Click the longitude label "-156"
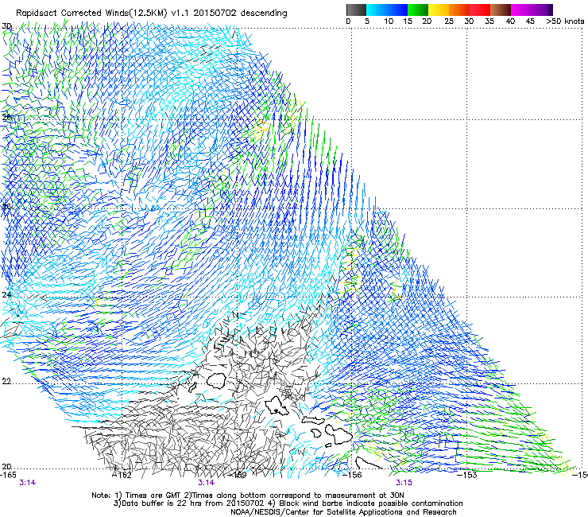 tap(353, 475)
